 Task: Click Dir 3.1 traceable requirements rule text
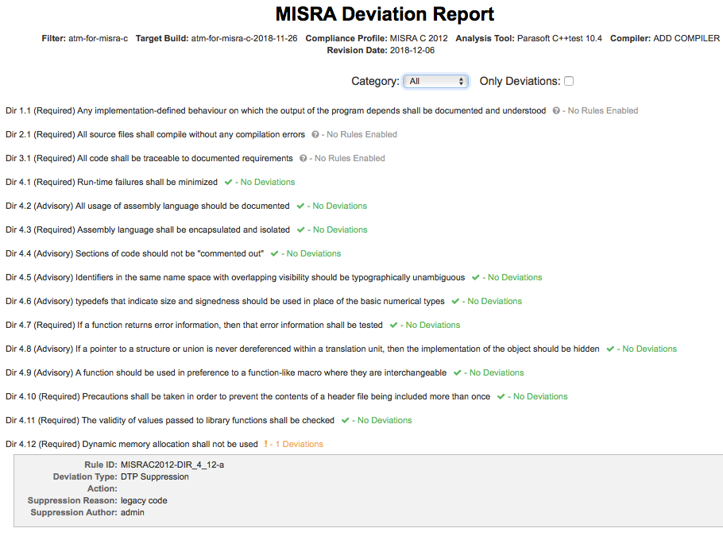[149, 159]
